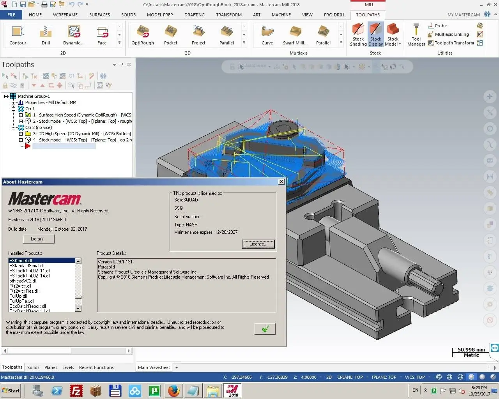The height and width of the screenshot is (399, 499).
Task: Select the Drill toolpath icon
Action: (x=46, y=35)
